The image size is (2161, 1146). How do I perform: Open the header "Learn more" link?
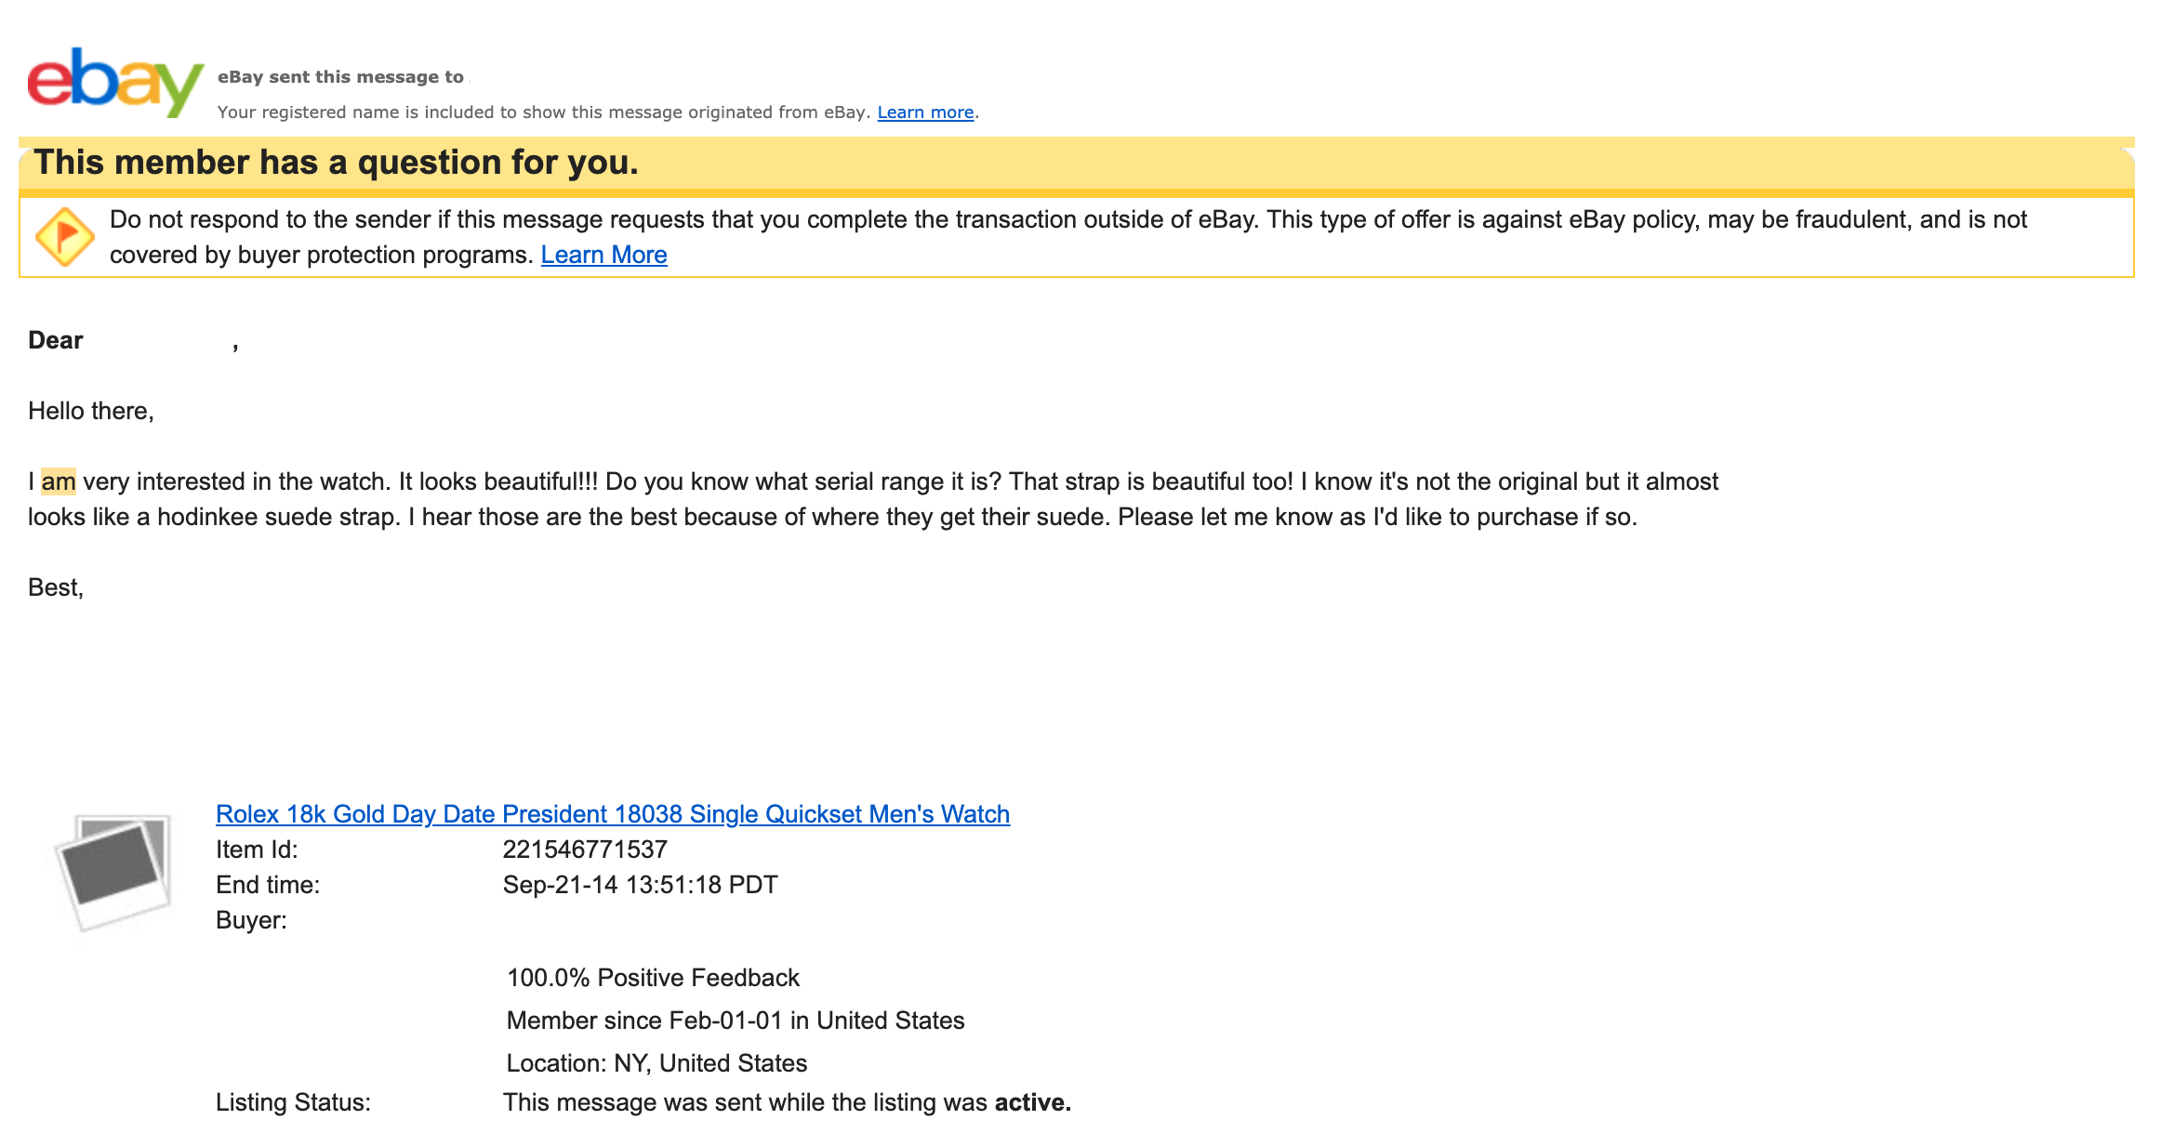[925, 112]
